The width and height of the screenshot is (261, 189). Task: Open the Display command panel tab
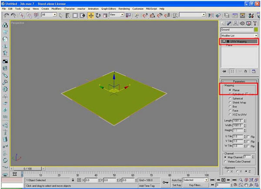click(x=249, y=23)
